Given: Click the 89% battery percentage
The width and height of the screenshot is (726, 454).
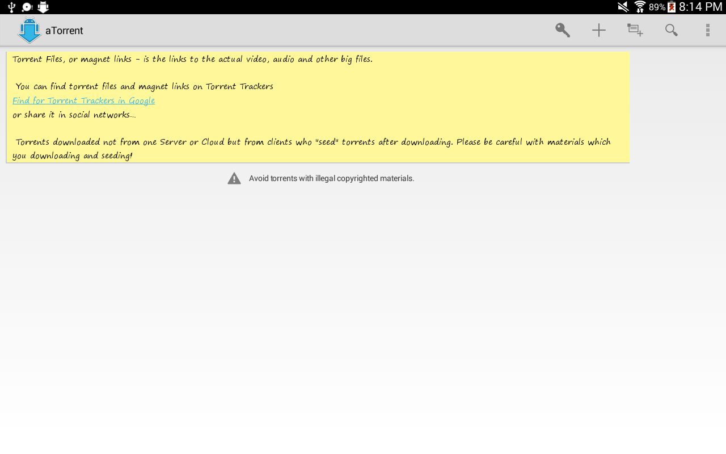Looking at the screenshot, I should point(657,7).
